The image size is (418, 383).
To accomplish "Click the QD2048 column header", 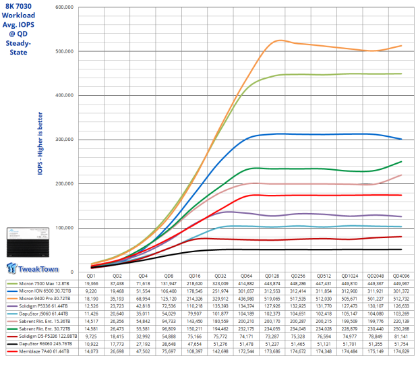I will [376, 276].
